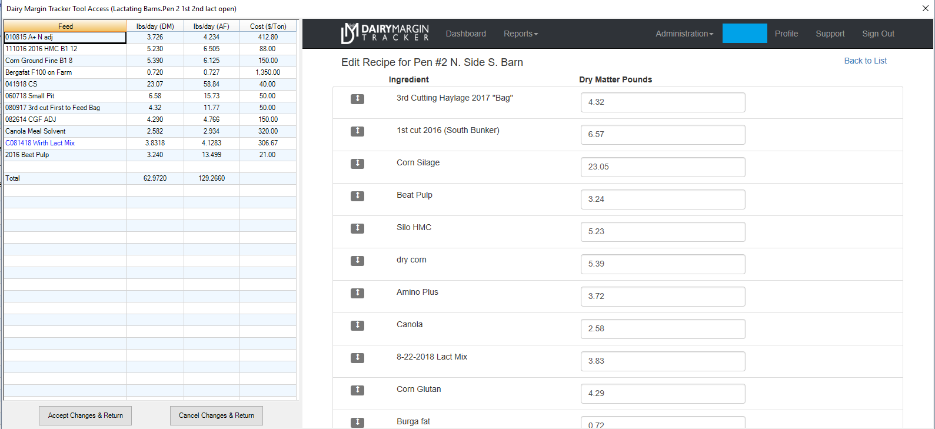Click reorder handle for 8-22-2018 Lact Mix
Screen dimensions: 935x429
click(x=357, y=358)
